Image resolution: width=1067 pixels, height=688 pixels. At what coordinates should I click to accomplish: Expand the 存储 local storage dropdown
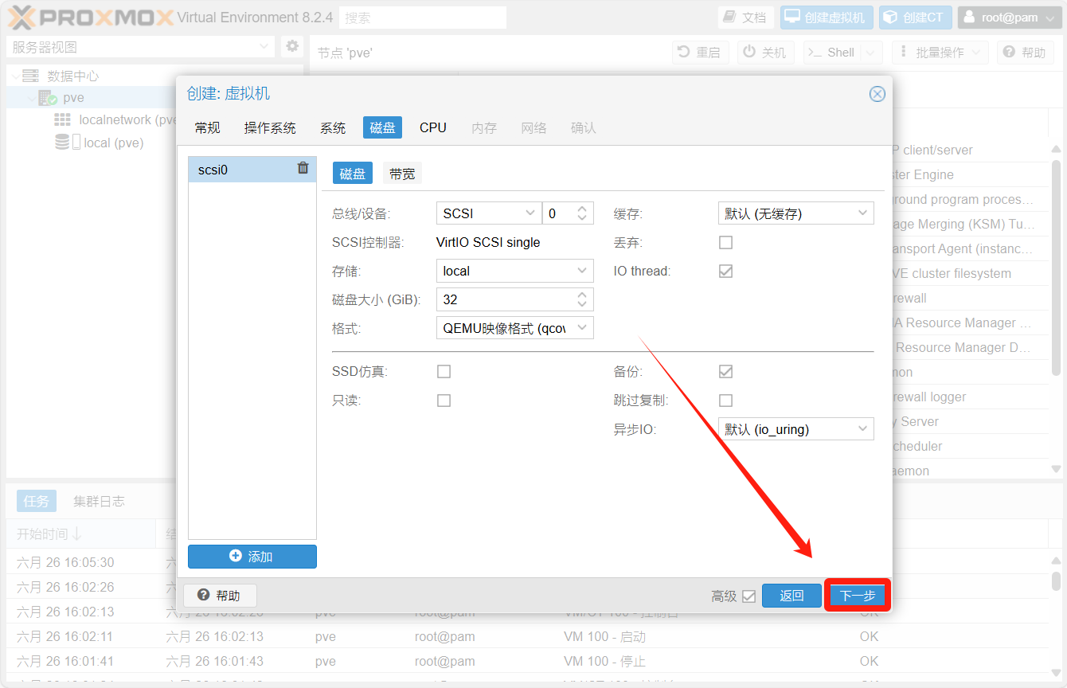point(514,272)
